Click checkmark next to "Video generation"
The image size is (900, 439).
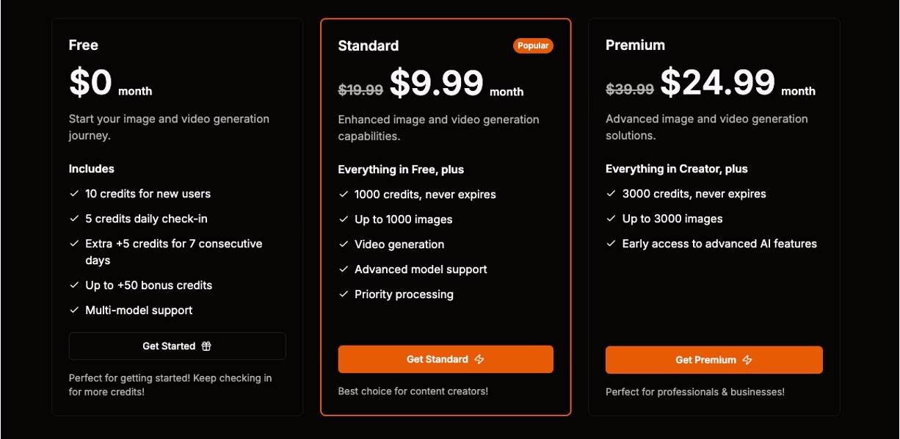344,244
